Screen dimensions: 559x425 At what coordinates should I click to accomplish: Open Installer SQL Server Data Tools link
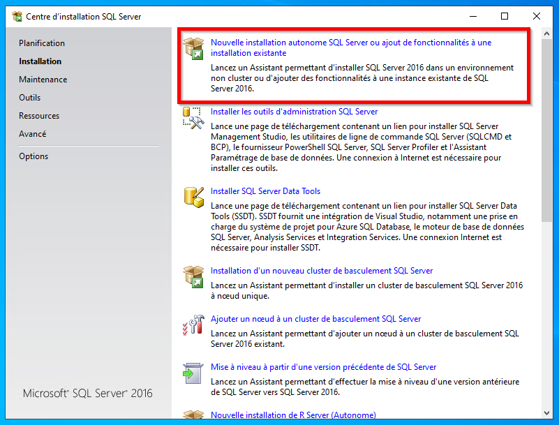point(265,191)
